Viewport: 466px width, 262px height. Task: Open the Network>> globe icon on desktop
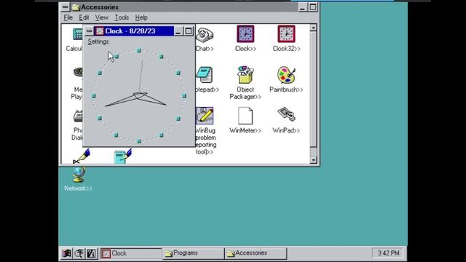coord(79,175)
